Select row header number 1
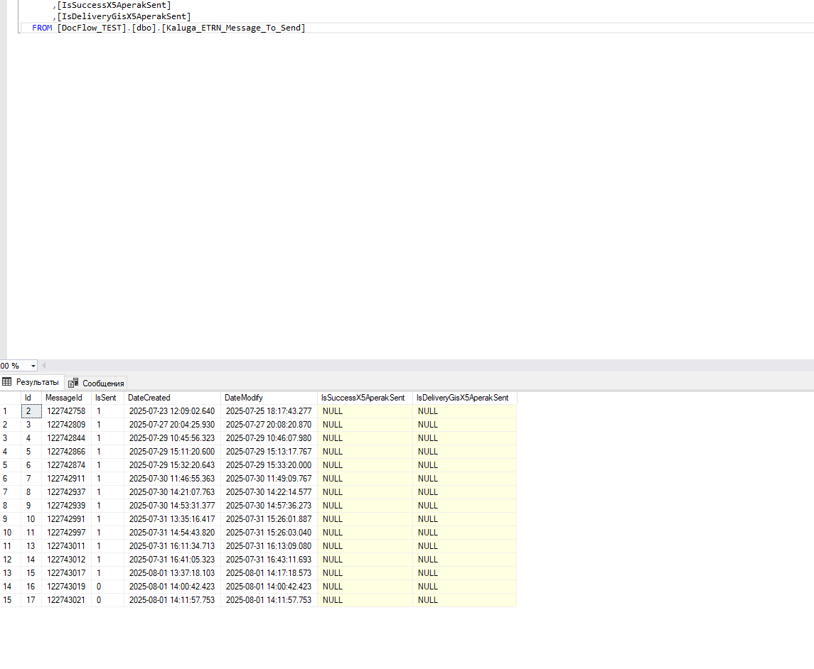The height and width of the screenshot is (669, 814). pos(11,411)
